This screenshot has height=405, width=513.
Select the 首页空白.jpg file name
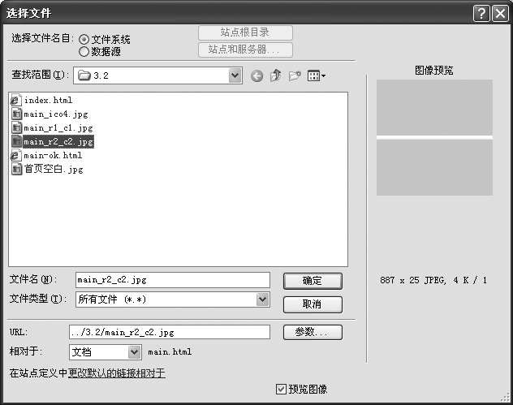click(x=54, y=169)
